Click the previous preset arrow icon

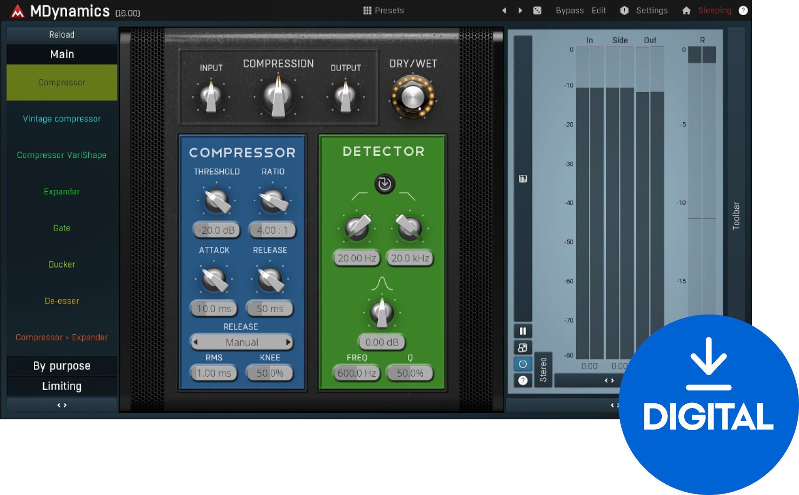504,10
